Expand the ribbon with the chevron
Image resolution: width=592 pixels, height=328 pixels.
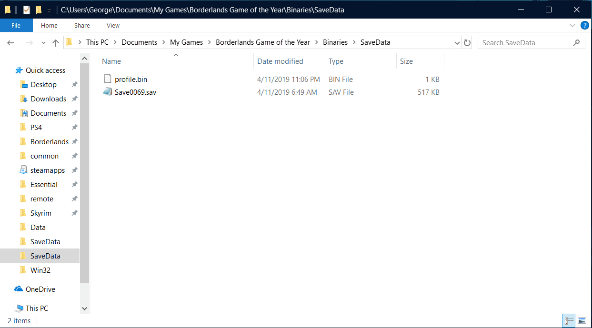coord(572,25)
